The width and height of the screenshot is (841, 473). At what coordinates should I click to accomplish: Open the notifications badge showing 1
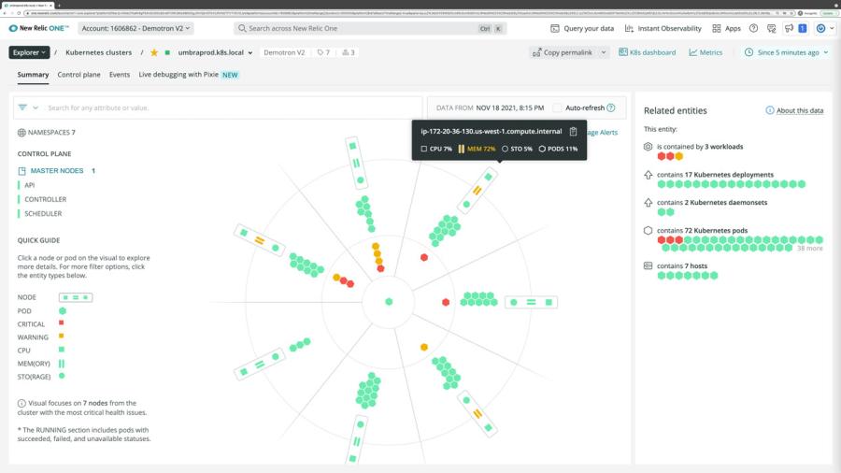pos(803,28)
